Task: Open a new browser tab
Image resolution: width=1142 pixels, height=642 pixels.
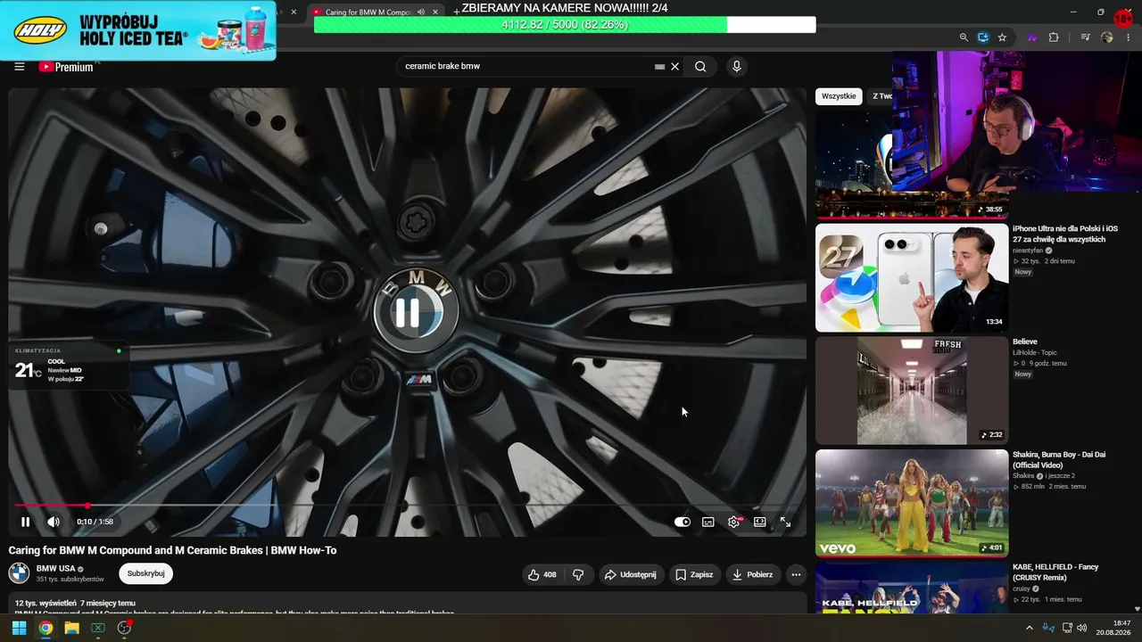Action: 457,12
